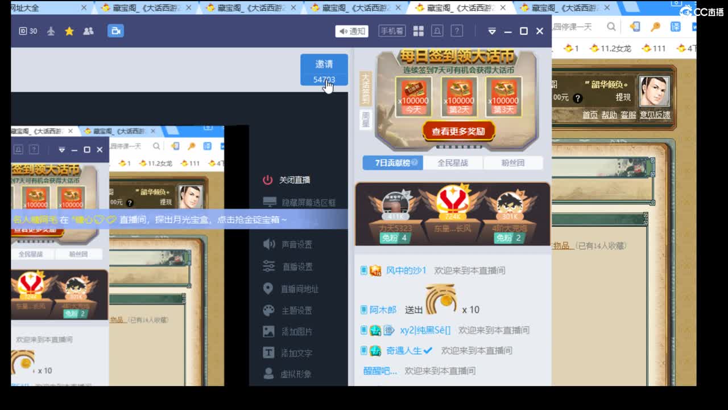Click the key icon in browser toolbar
Viewport: 728px width, 410px height.
click(655, 27)
